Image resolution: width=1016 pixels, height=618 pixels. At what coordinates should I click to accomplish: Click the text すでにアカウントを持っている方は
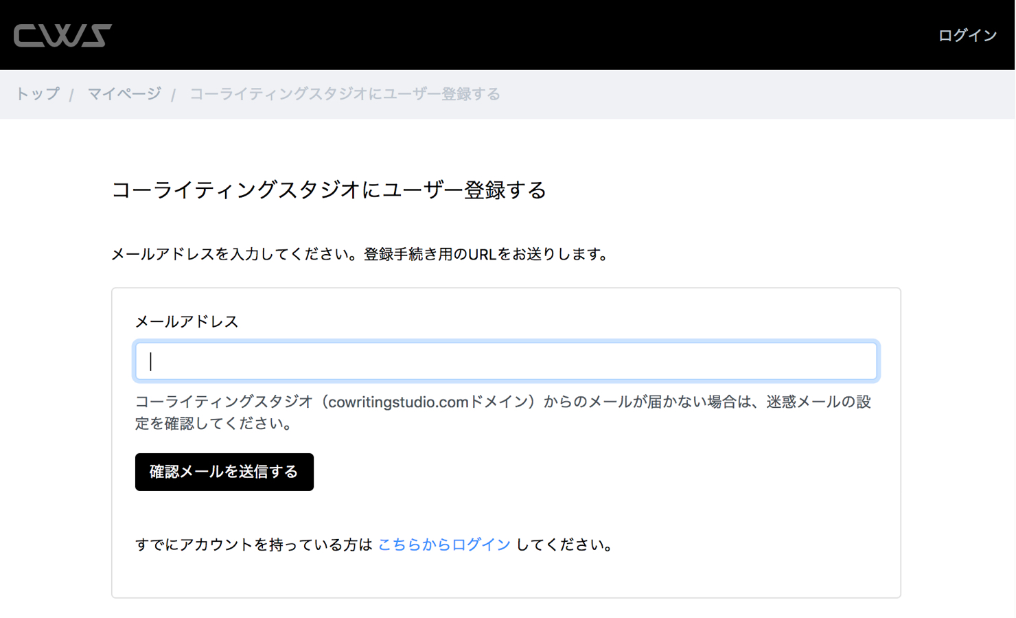click(254, 545)
